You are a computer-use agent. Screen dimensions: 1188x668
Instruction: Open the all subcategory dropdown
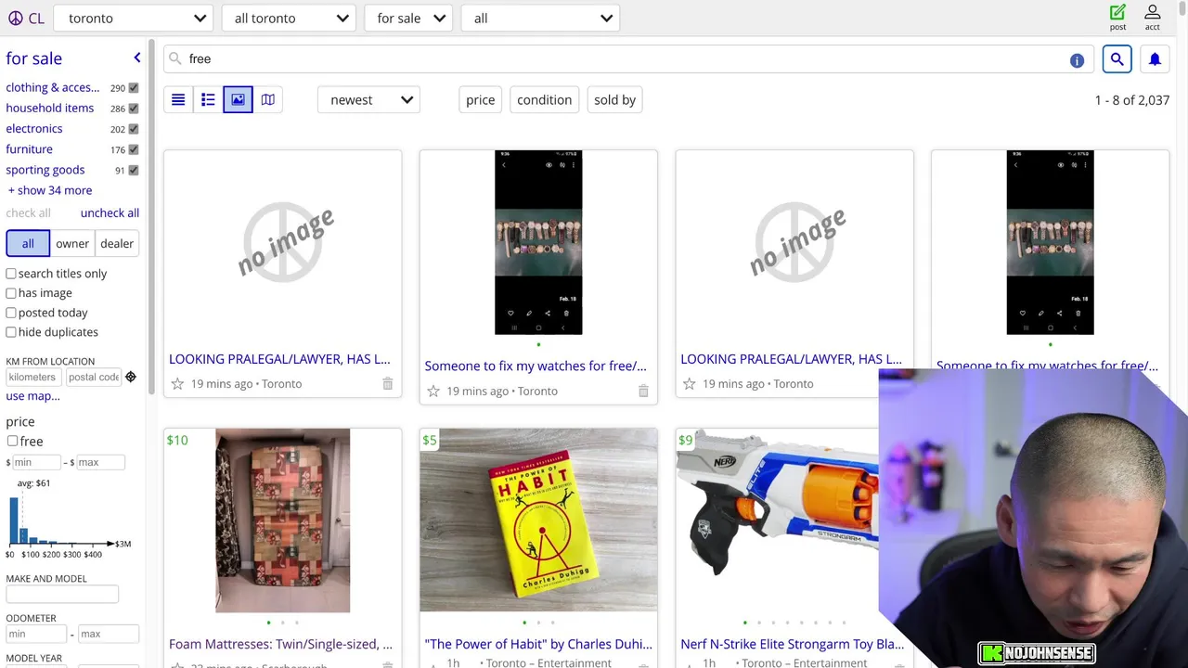pos(540,19)
